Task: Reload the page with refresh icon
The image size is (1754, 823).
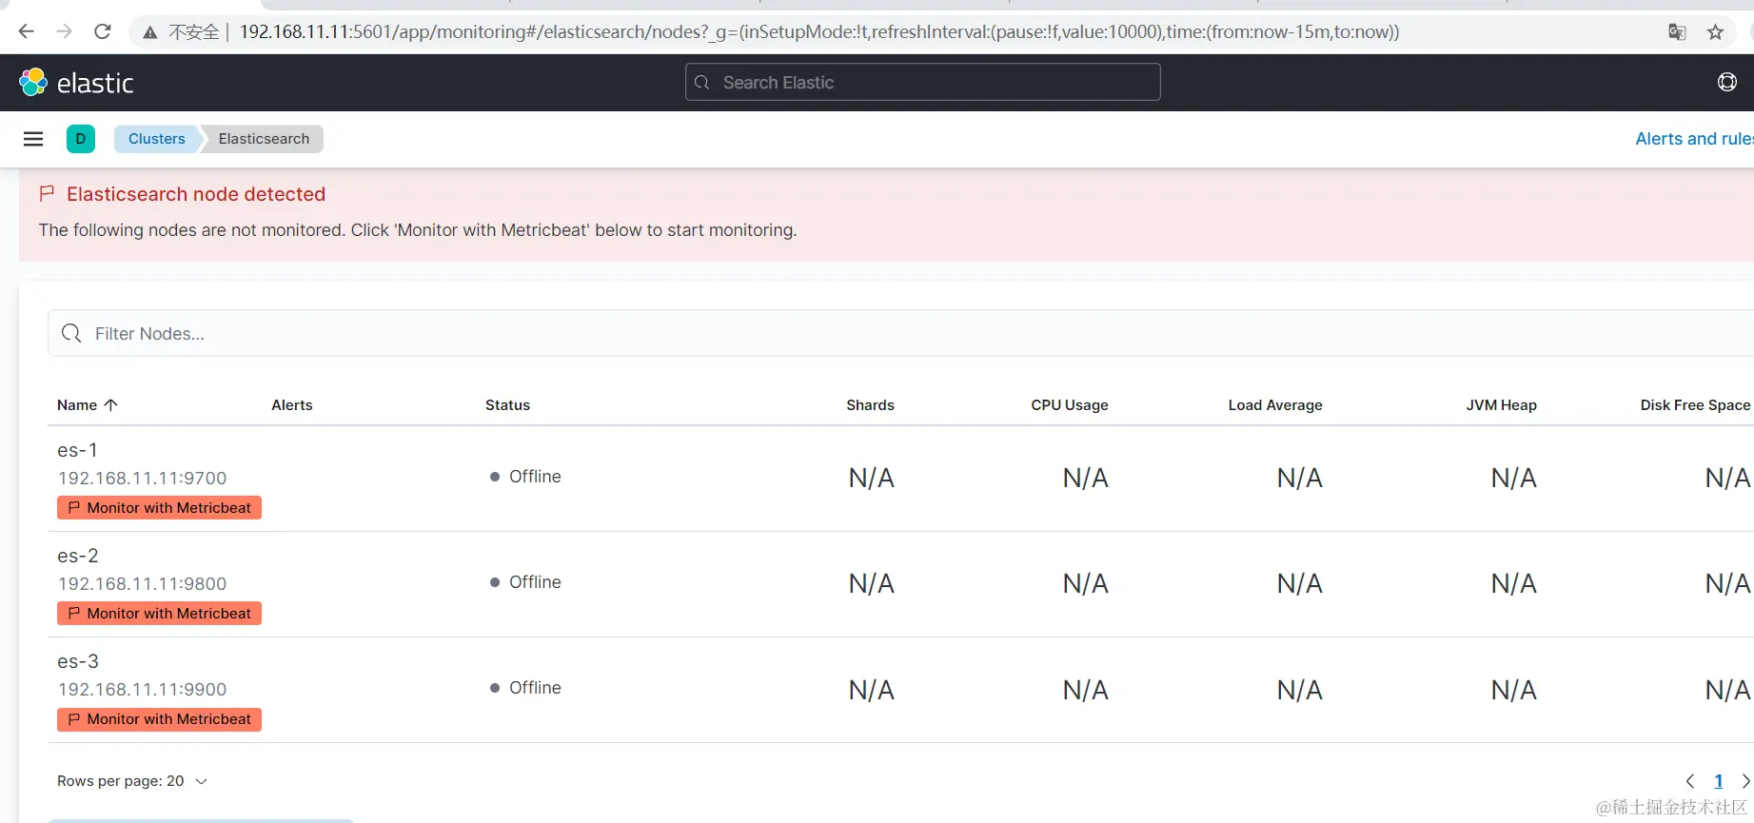Action: tap(103, 31)
